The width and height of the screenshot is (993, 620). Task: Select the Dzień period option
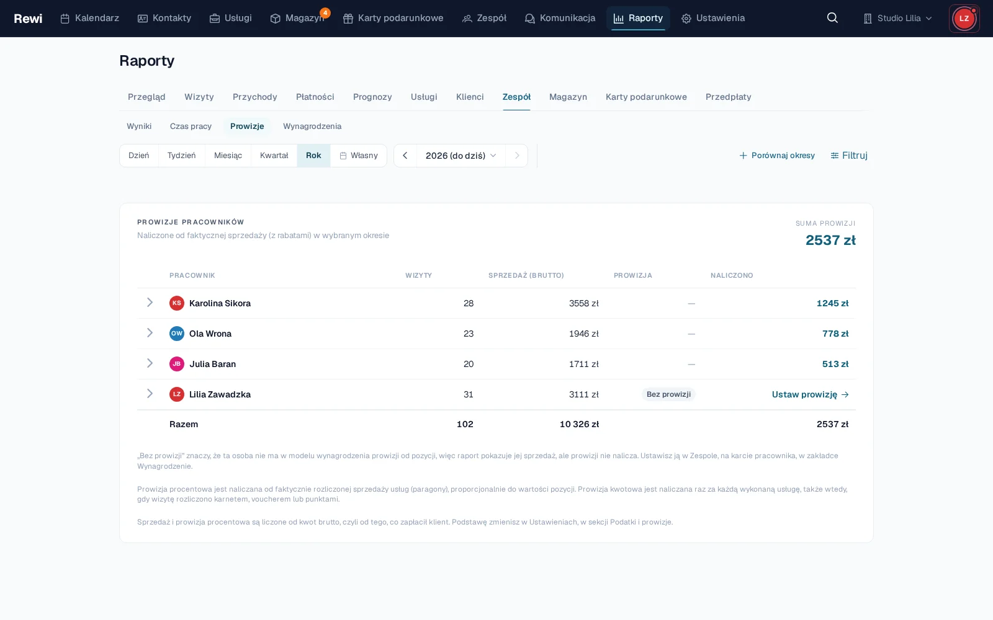(139, 156)
